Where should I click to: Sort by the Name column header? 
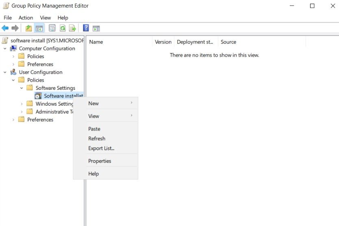coord(120,42)
